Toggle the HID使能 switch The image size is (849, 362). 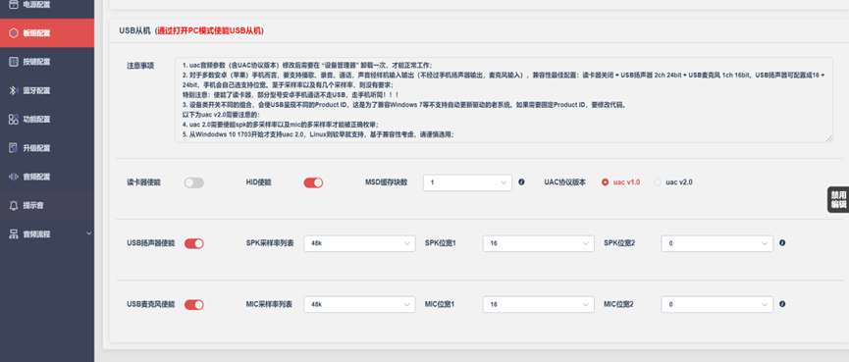313,182
